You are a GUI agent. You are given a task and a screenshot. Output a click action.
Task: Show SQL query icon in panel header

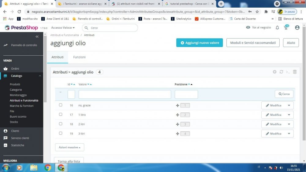click(x=288, y=72)
